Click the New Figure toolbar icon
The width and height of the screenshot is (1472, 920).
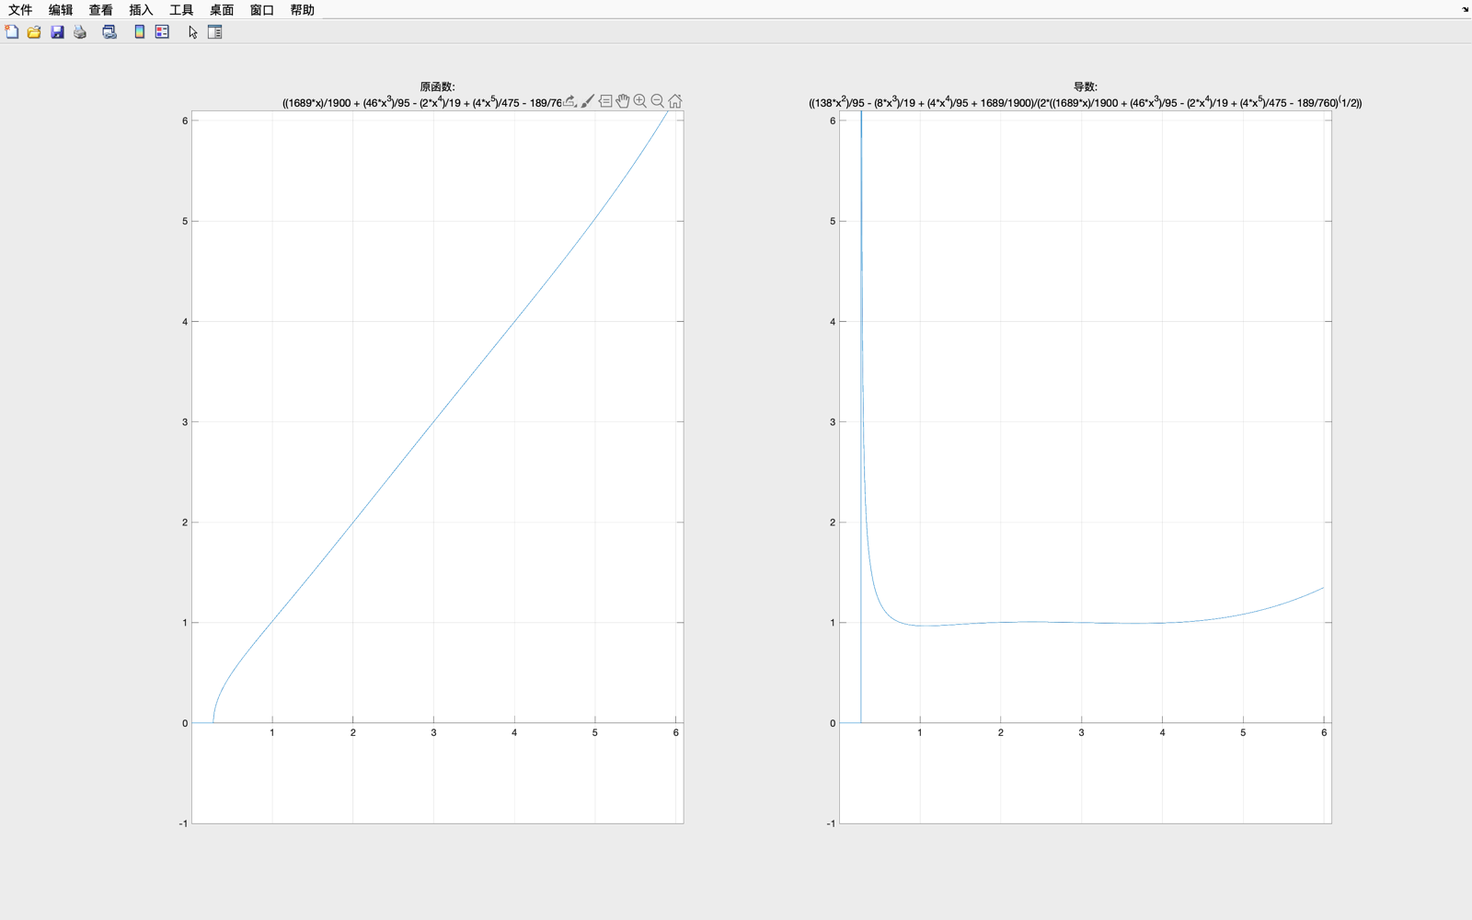click(12, 32)
